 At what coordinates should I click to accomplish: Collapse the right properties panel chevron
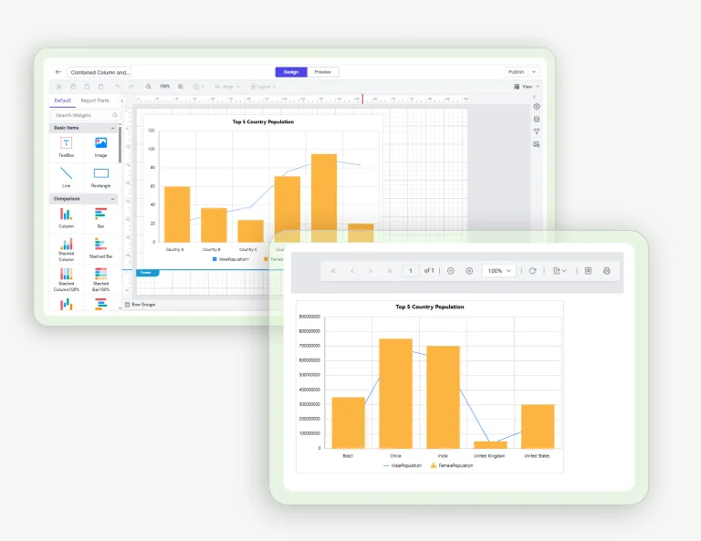click(534, 97)
